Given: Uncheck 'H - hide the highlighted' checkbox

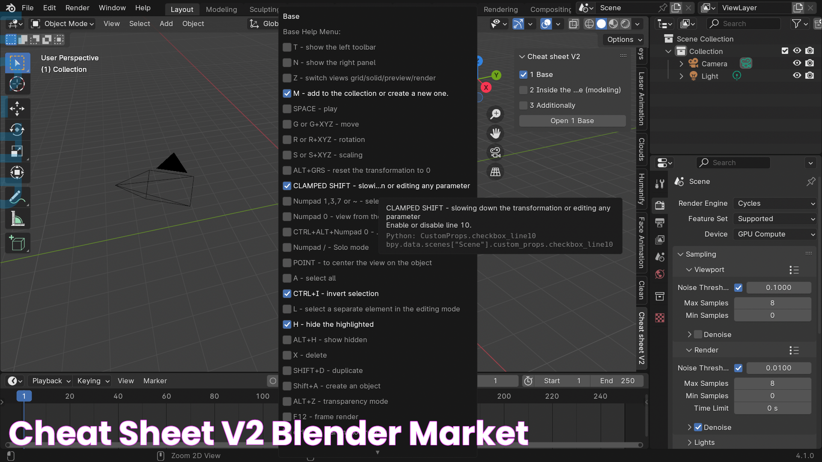Looking at the screenshot, I should [x=287, y=325].
